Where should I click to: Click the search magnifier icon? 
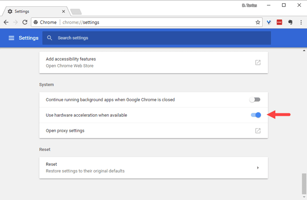point(50,38)
